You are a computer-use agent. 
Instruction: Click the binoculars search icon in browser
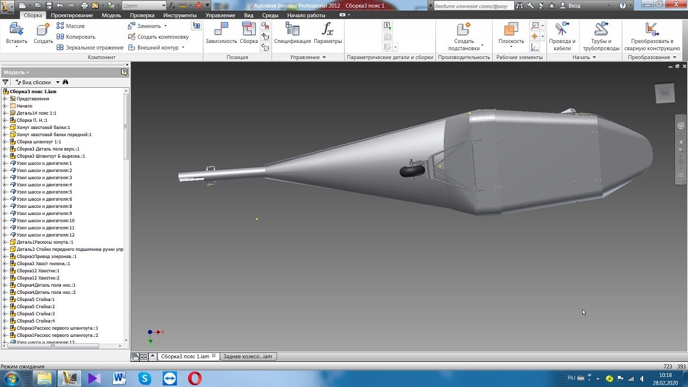(66, 82)
